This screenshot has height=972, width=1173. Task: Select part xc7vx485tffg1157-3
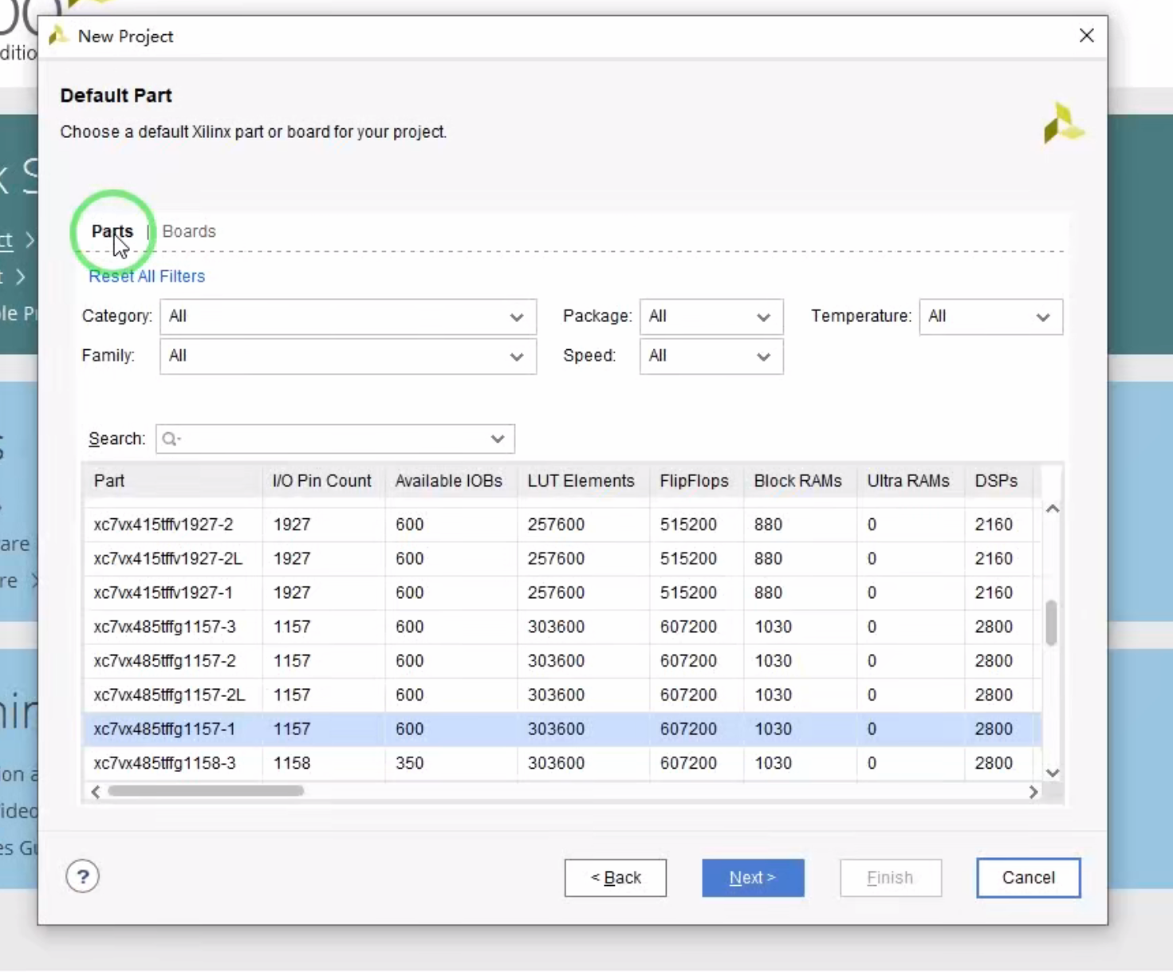[562, 628]
